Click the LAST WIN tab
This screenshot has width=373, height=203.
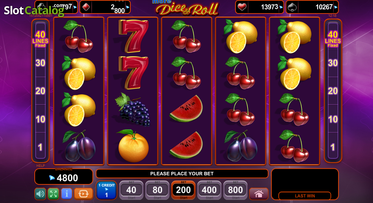(305, 196)
